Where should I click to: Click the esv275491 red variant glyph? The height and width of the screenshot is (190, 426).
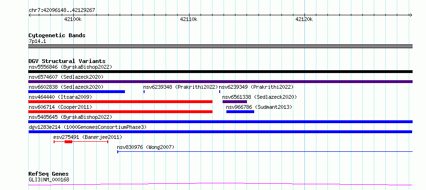(x=81, y=142)
